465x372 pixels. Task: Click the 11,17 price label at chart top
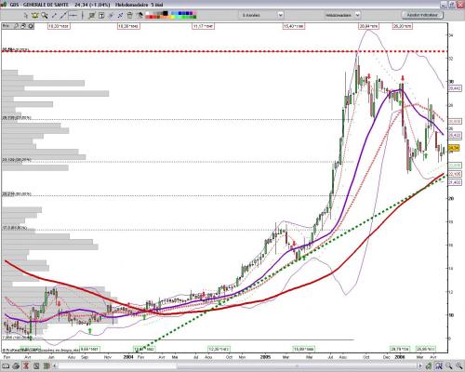[x=204, y=26]
